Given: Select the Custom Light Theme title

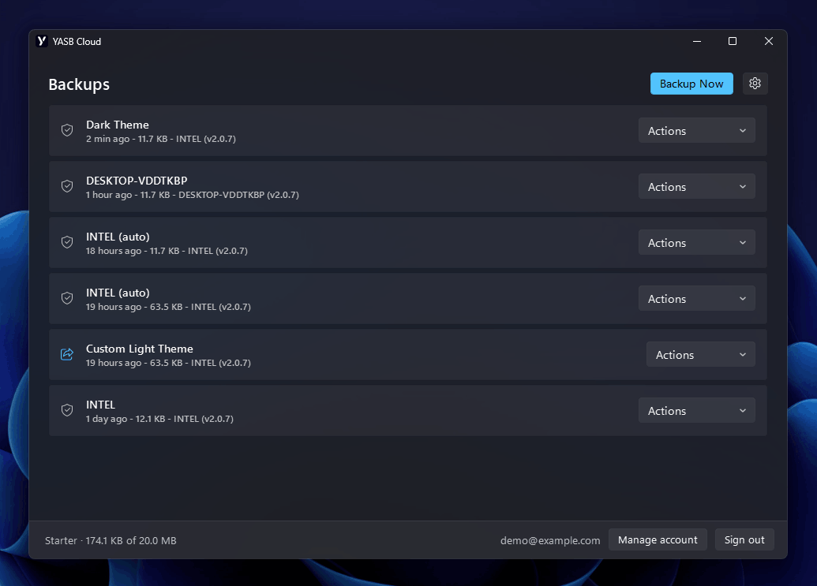Looking at the screenshot, I should coord(139,349).
